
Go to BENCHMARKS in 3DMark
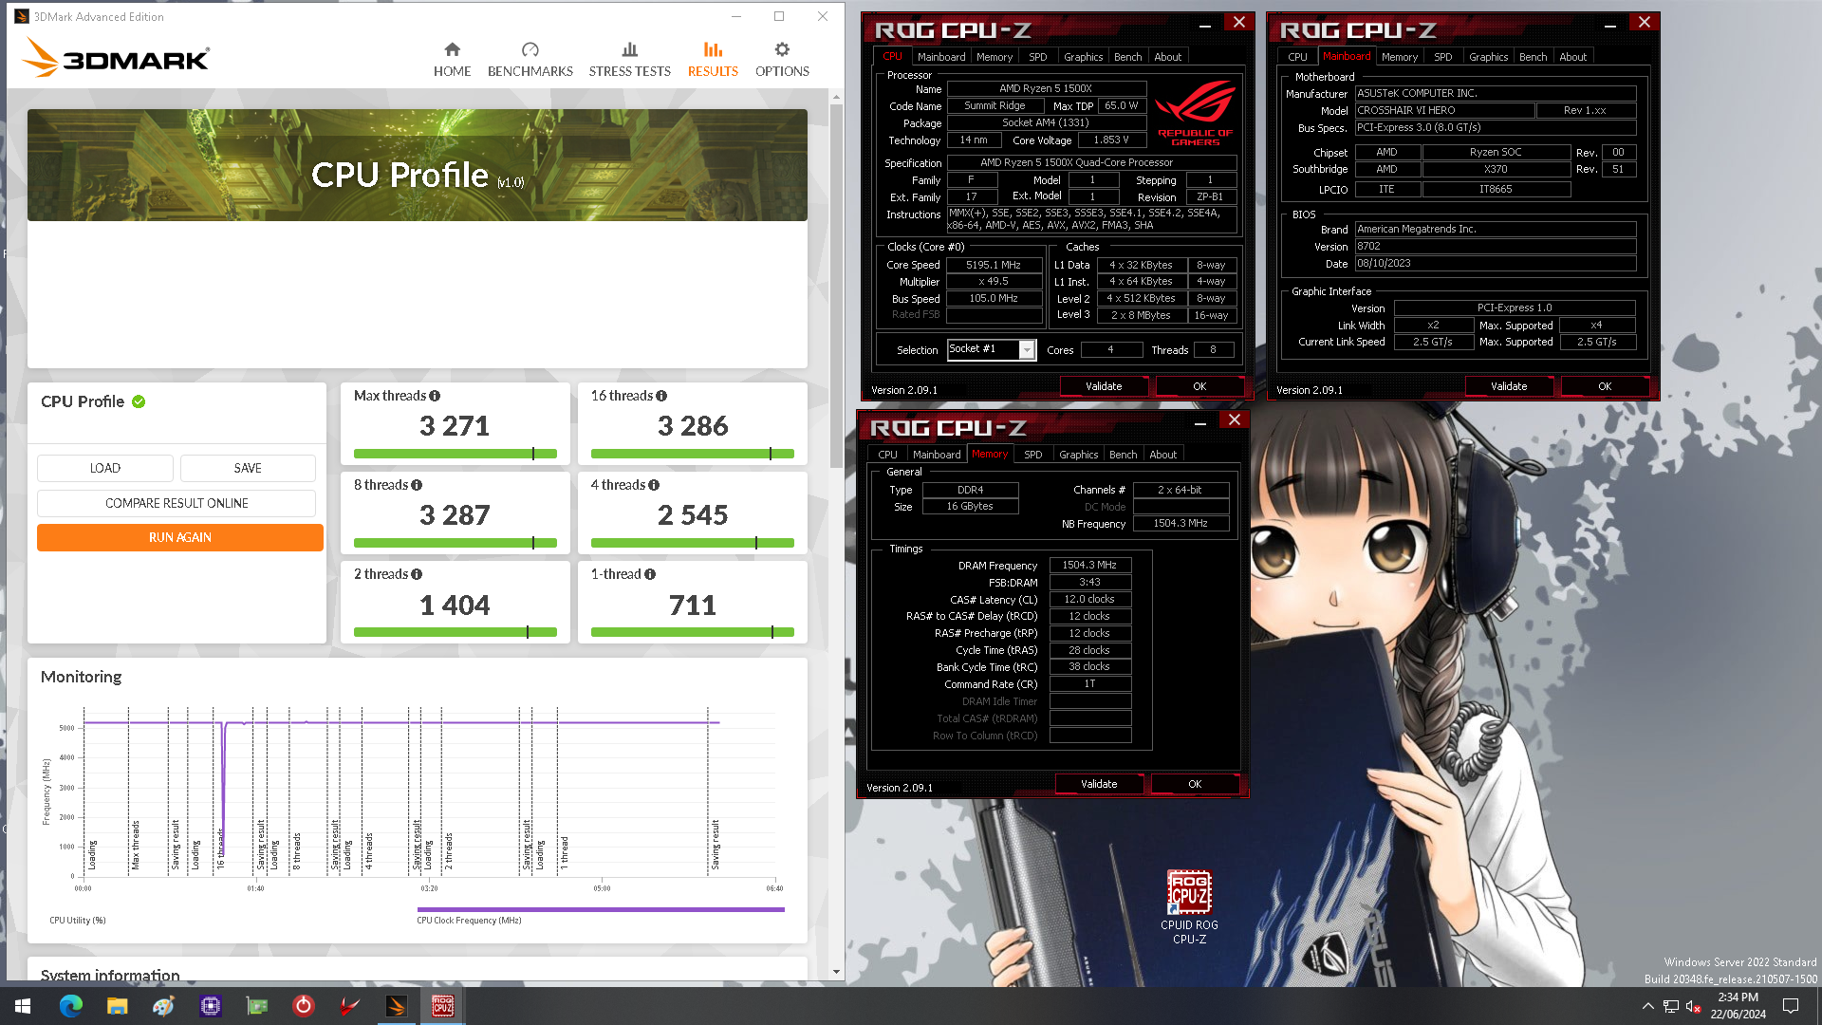click(x=530, y=60)
